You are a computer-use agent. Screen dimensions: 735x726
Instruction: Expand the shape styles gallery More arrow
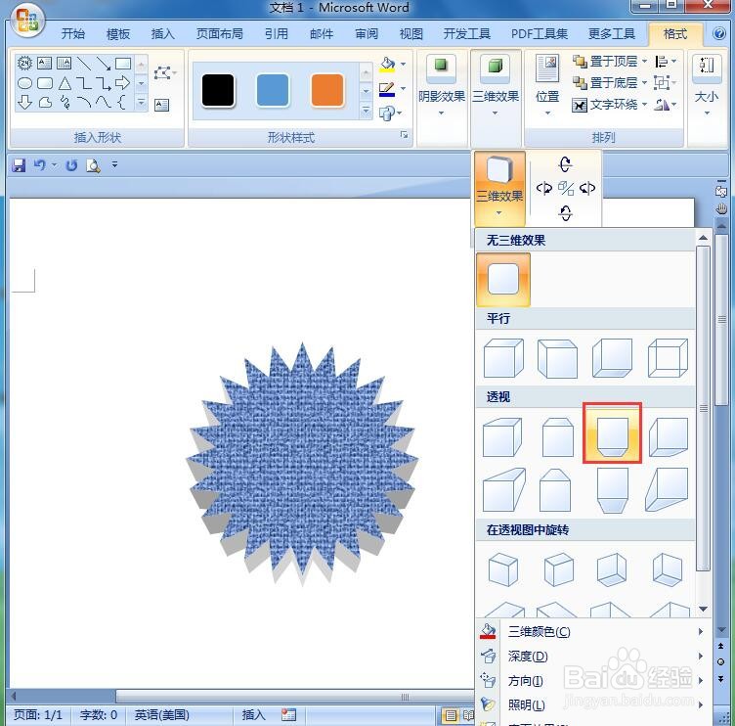[366, 111]
